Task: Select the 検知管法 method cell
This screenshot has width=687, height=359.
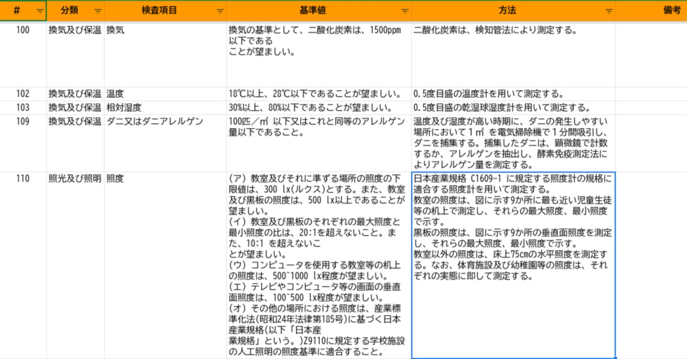Action: pos(514,54)
